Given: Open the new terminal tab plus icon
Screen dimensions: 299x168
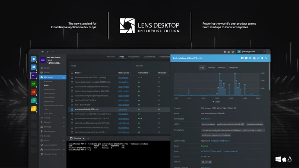Looking at the screenshot, I should click(x=88, y=138).
